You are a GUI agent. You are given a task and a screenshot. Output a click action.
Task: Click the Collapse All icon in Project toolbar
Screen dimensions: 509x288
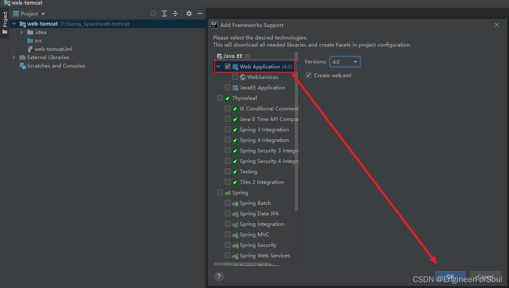[x=175, y=13]
